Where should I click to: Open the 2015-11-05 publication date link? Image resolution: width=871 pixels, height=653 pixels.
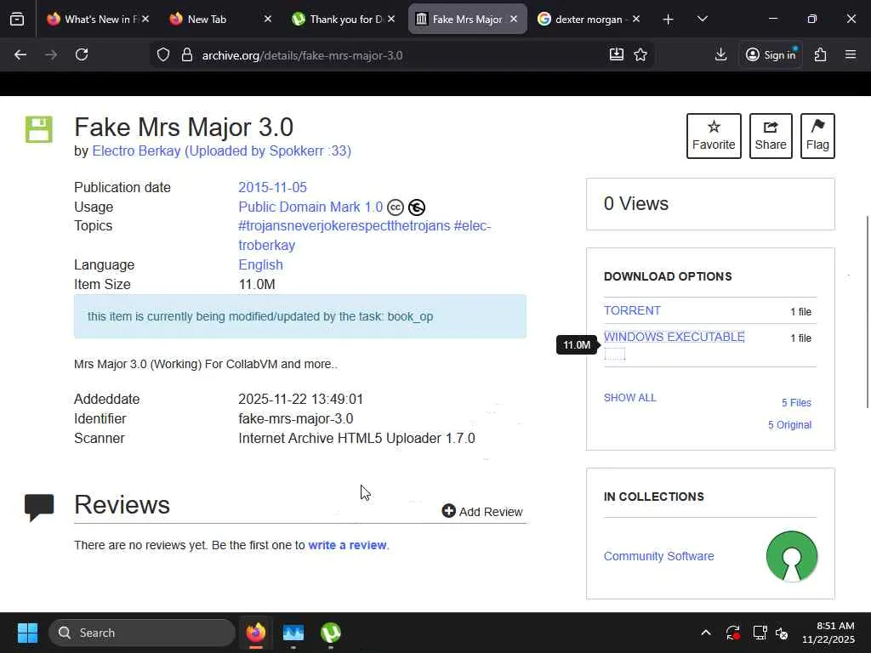(273, 188)
